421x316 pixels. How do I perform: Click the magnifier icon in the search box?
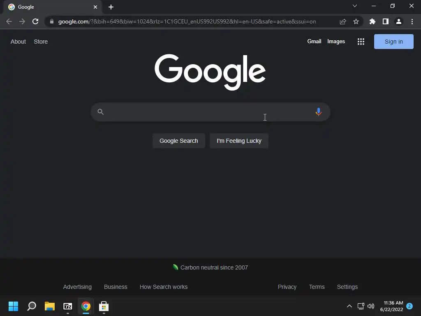pyautogui.click(x=101, y=112)
